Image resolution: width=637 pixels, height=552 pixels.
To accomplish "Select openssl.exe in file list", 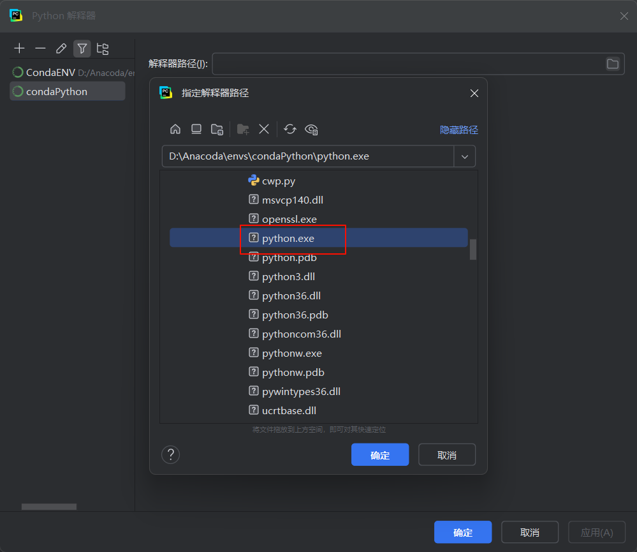I will click(319, 219).
